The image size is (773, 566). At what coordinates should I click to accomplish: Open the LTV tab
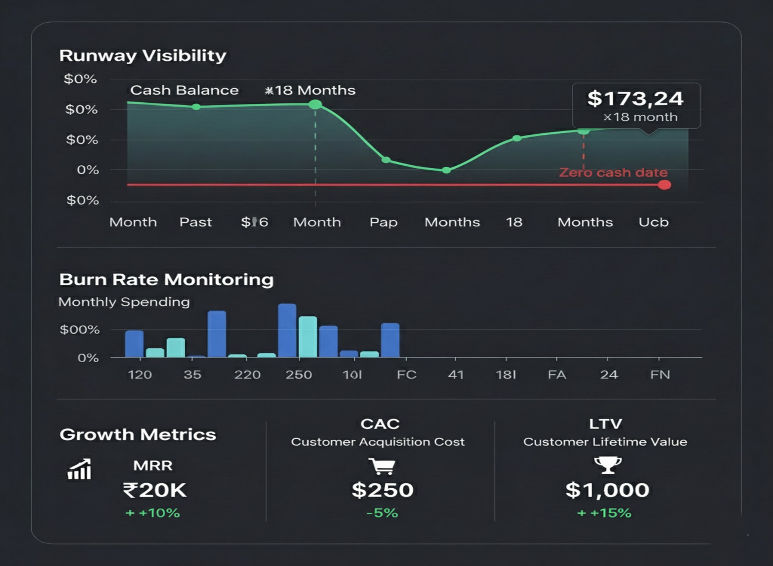pyautogui.click(x=607, y=423)
